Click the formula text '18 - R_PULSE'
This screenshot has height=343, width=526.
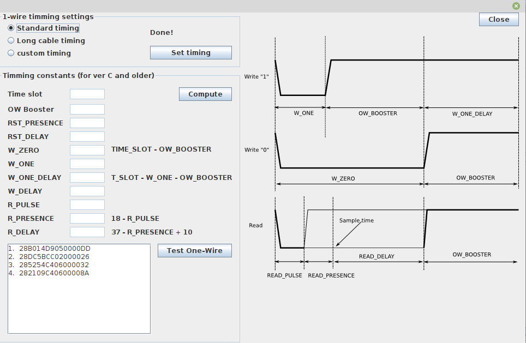tap(135, 218)
